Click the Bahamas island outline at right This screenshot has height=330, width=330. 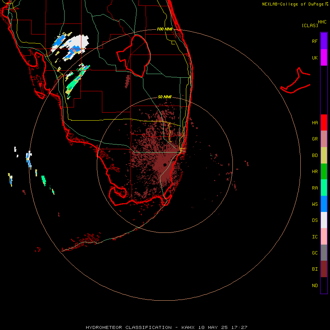click(x=296, y=81)
